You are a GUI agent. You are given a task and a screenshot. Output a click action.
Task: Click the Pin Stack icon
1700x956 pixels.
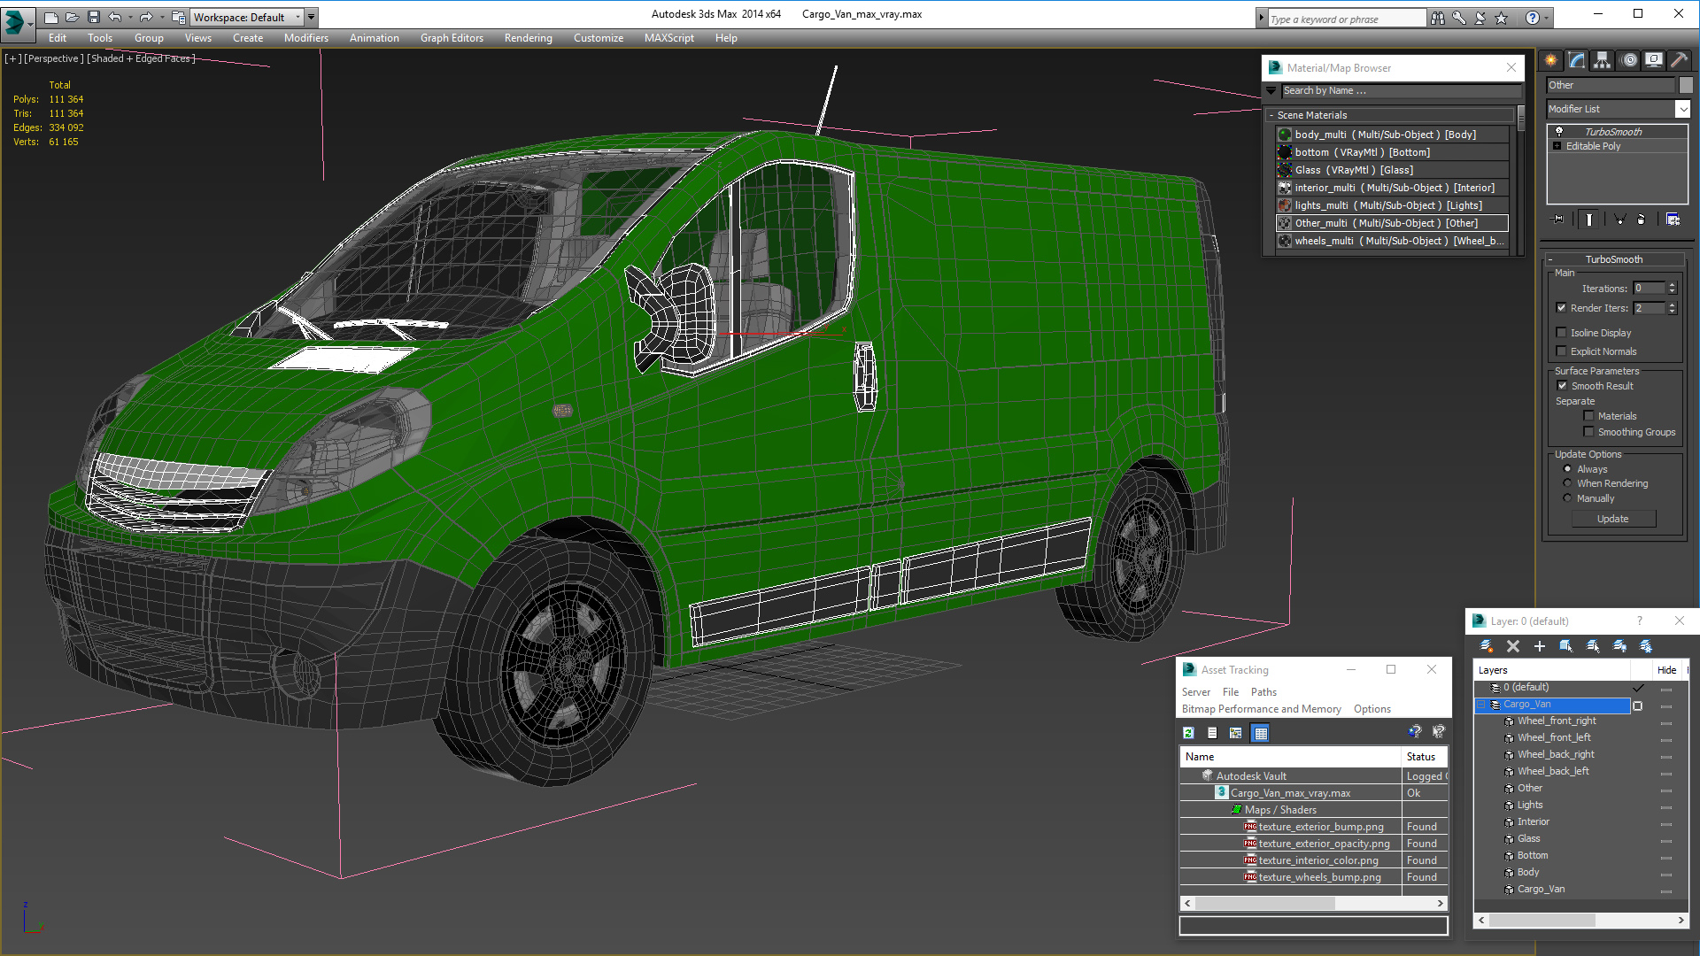click(x=1558, y=220)
